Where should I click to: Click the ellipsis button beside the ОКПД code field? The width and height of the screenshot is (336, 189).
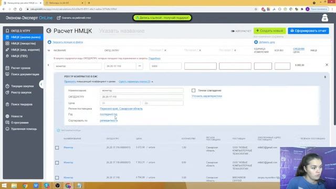point(140,66)
